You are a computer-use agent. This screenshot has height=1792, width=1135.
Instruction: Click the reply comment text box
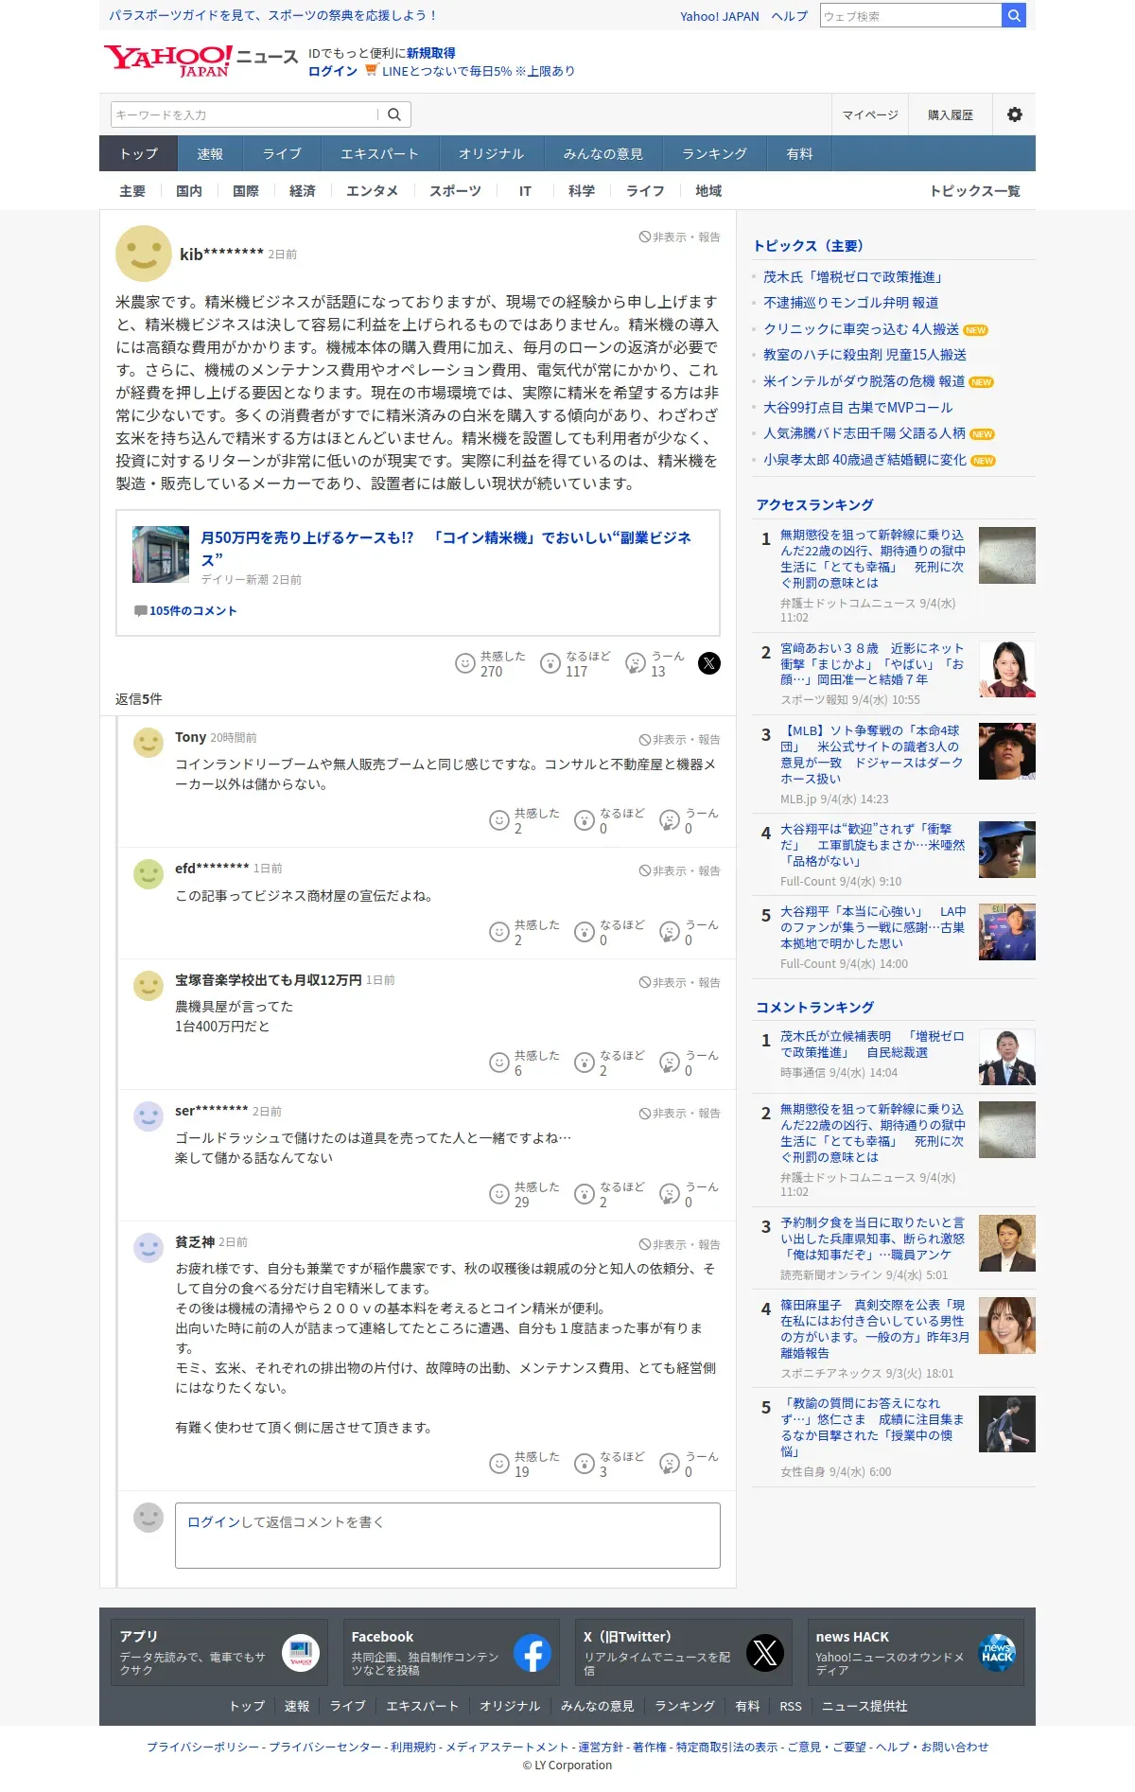(x=447, y=1536)
